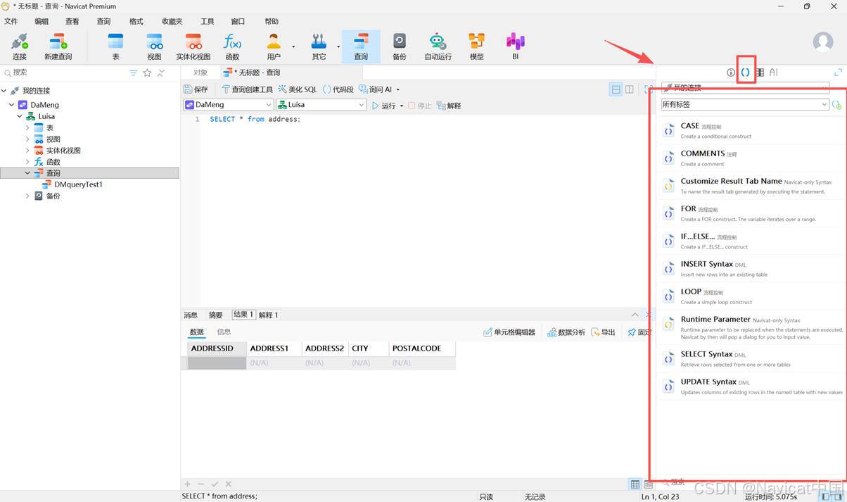Click the 新建查询 (New Query) toolbar icon
Screen dimensions: 847x502
(58, 46)
